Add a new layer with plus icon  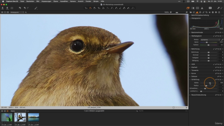click(26, 12)
